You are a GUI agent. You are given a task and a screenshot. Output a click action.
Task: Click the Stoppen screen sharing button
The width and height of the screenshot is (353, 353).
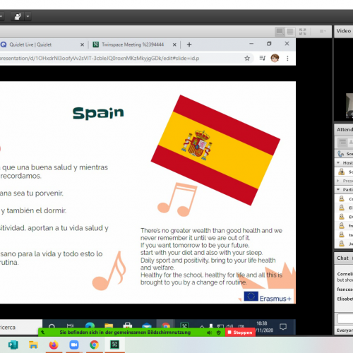point(240,333)
